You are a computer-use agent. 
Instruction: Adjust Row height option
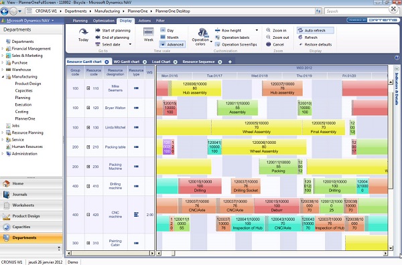[228, 30]
